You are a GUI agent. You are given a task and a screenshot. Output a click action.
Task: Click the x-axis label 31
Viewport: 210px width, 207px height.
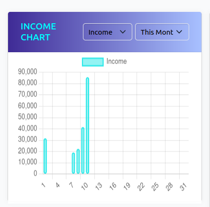pos(183,187)
